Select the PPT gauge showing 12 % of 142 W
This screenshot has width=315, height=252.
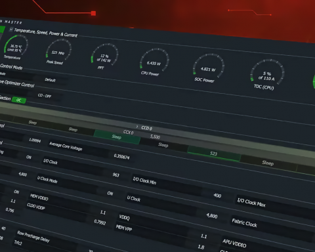tap(104, 56)
